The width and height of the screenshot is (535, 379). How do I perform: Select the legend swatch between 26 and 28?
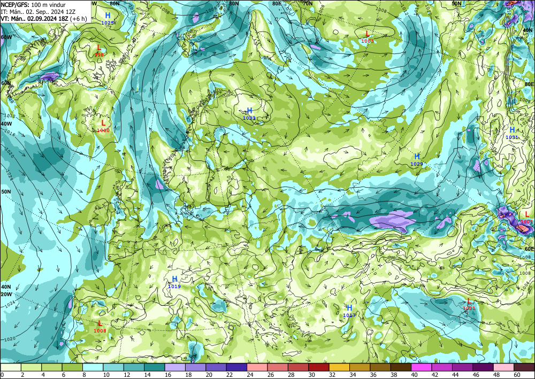(x=278, y=367)
